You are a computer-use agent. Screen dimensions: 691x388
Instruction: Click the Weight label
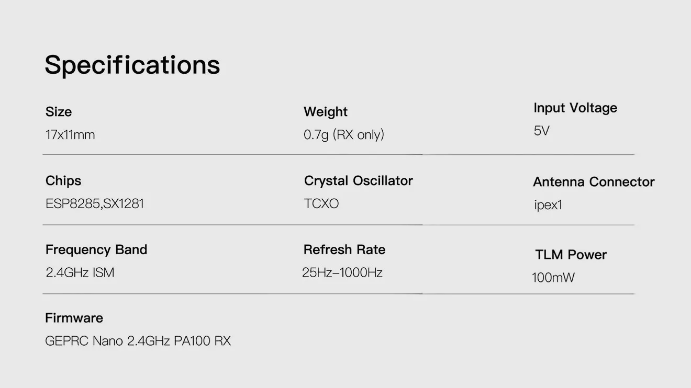pos(326,112)
